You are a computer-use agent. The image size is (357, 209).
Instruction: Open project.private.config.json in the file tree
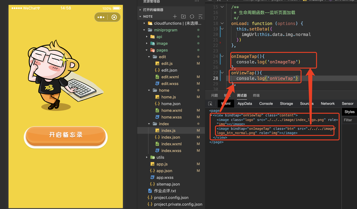[x=178, y=204]
